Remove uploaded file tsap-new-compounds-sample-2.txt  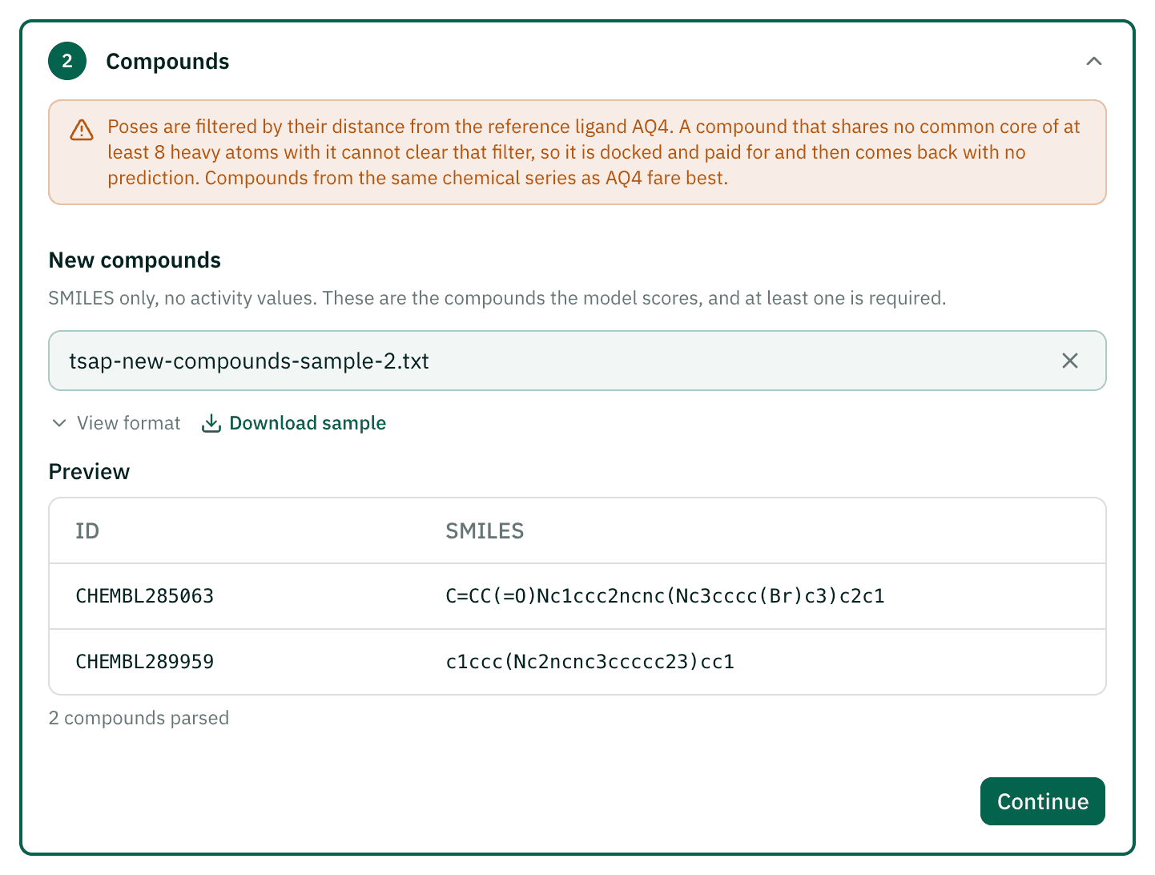1070,361
